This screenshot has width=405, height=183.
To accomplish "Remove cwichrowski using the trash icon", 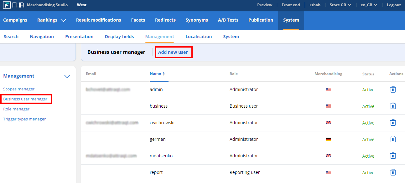I will (393, 123).
